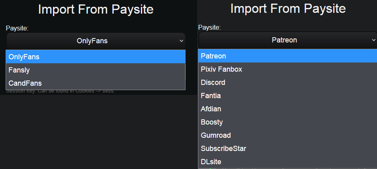Click the left Paysite field label

click(17, 28)
